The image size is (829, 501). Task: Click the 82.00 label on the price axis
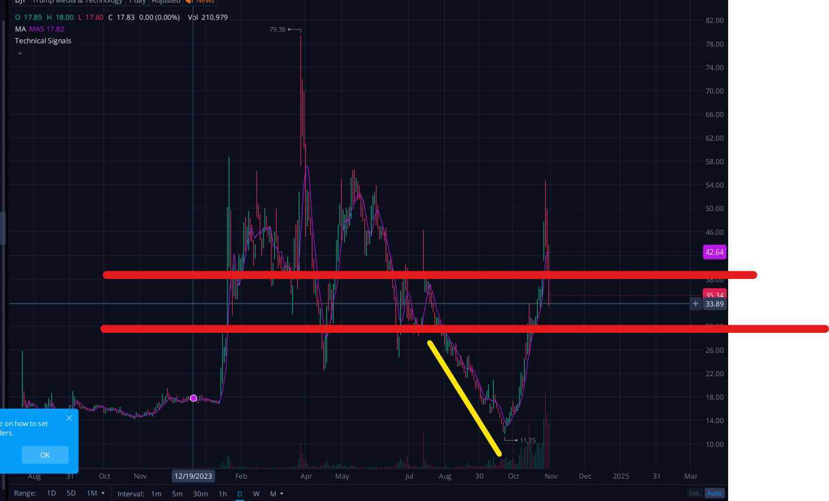[715, 21]
